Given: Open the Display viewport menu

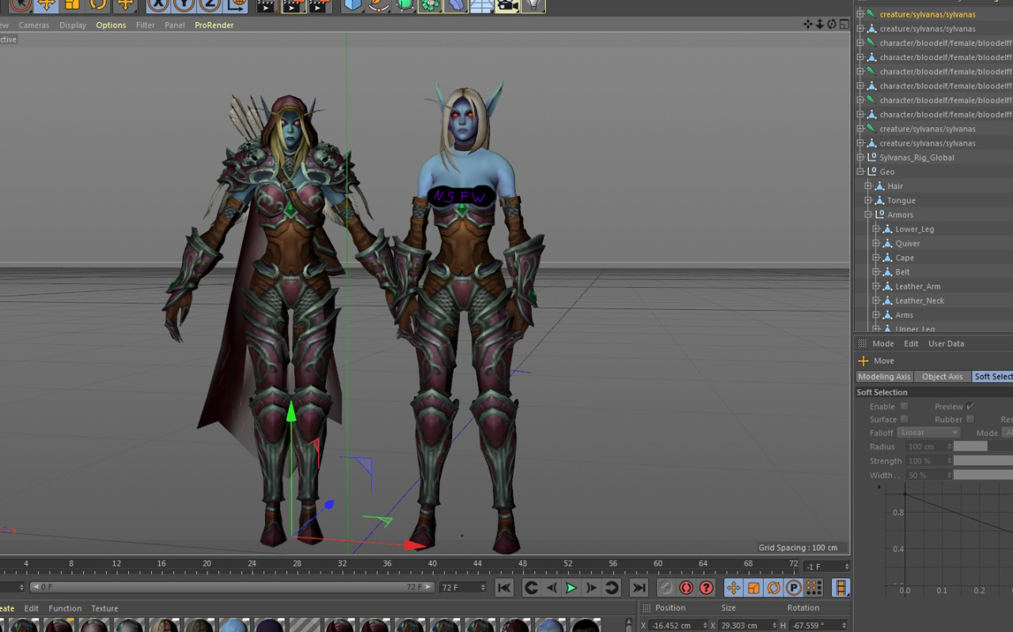Looking at the screenshot, I should click(x=73, y=25).
